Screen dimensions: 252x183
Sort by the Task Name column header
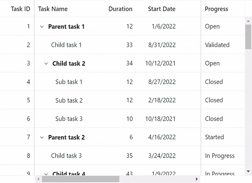53,9
